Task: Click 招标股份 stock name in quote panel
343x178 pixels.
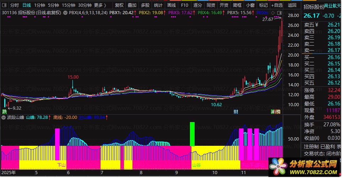Action: (314, 7)
